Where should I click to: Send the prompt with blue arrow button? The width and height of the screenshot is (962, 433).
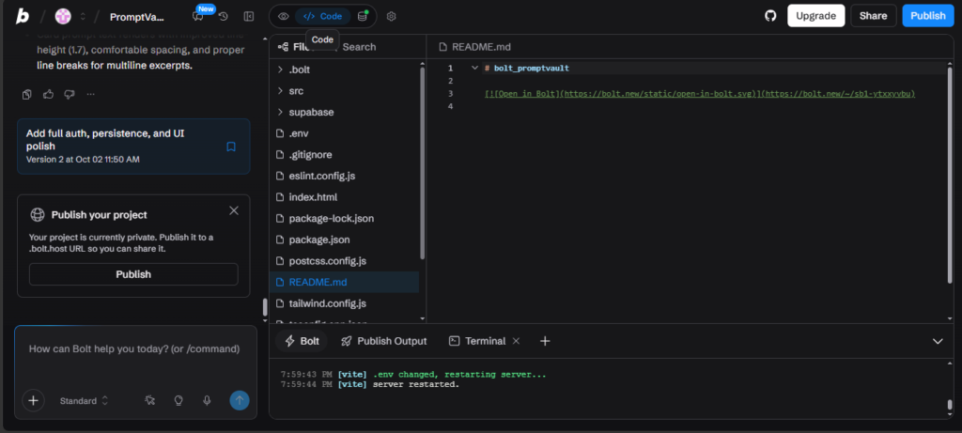click(240, 401)
